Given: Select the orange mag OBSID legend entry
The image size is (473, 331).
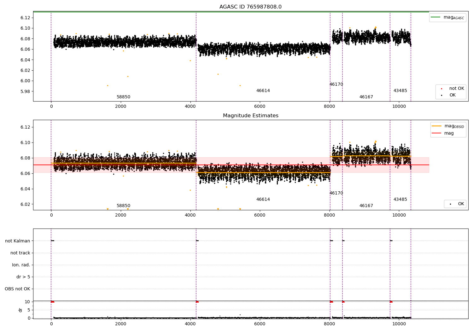Looking at the screenshot, I should click(x=448, y=126).
